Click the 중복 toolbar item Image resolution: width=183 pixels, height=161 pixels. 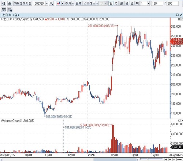pos(78,3)
